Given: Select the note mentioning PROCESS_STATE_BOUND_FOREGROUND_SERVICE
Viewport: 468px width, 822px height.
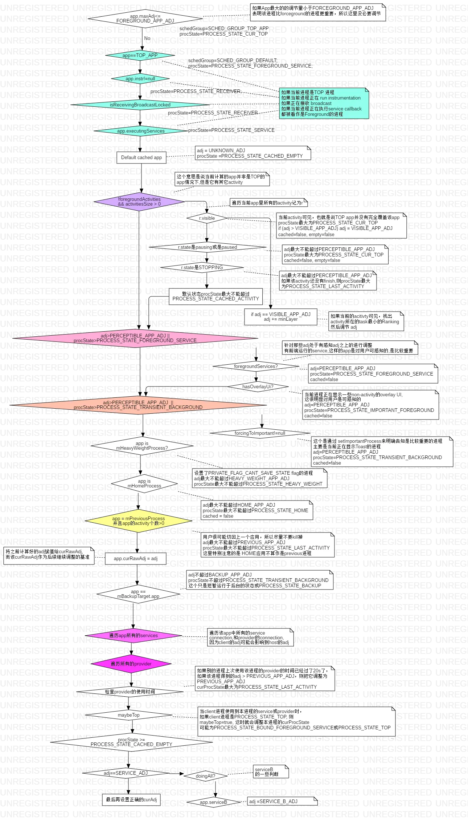Looking at the screenshot, I should (296, 722).
